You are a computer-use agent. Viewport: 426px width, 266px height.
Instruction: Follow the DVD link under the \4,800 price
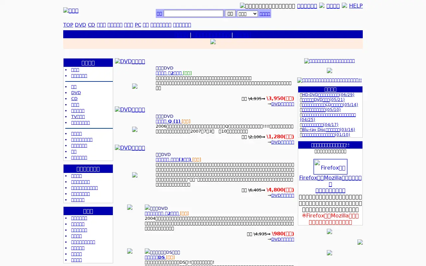283,196
